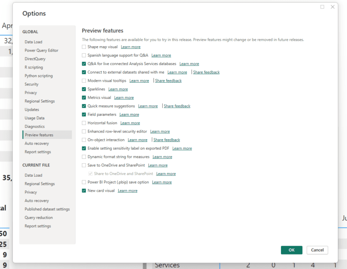The image size is (347, 269).
Task: Maximize the Options dialog window
Action: point(322,7)
